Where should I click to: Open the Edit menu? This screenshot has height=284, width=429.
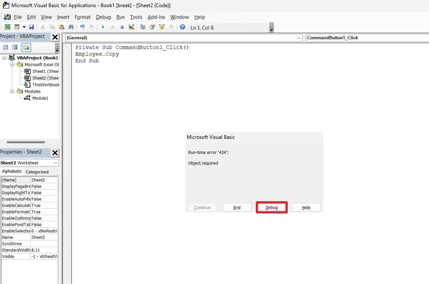(x=31, y=17)
